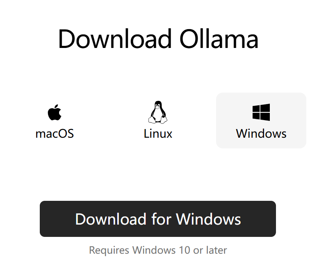Click the Windows logo icon
Screen dimensions: 326x275
click(261, 112)
